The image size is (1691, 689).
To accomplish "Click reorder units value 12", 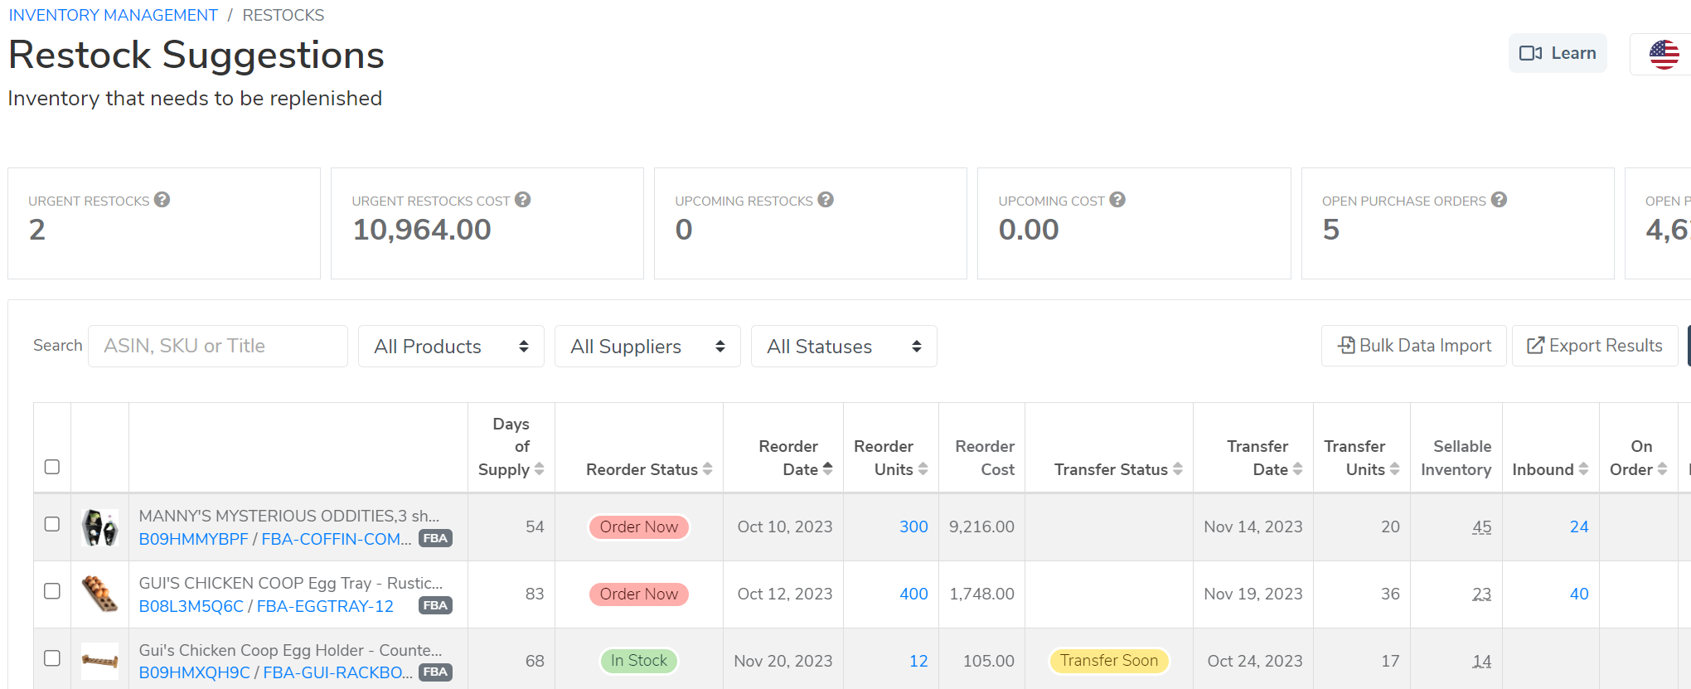I will 918,661.
